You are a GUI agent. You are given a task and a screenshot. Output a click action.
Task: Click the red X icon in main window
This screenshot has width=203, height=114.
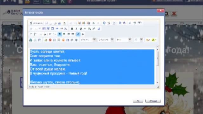[174, 13]
